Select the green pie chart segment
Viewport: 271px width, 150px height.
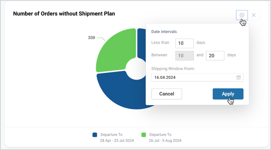(115, 50)
